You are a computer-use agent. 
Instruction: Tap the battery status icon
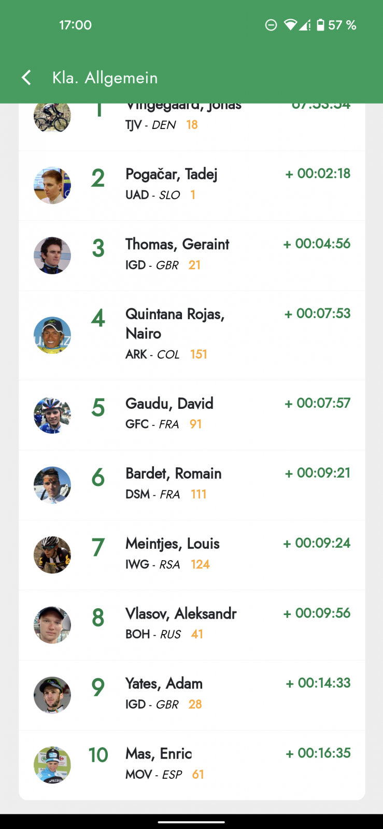tap(320, 25)
